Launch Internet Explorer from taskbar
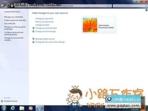The width and height of the screenshot is (148, 111). click(13, 108)
